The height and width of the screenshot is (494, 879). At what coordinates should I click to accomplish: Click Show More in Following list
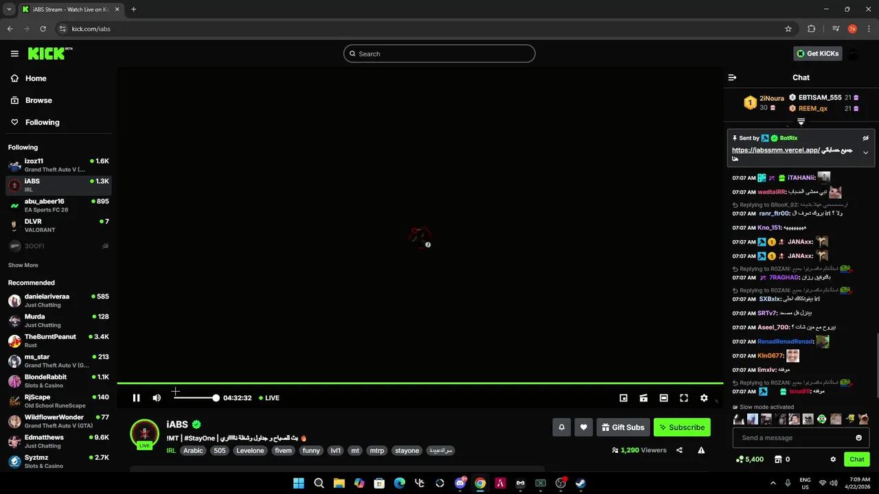[x=23, y=265]
